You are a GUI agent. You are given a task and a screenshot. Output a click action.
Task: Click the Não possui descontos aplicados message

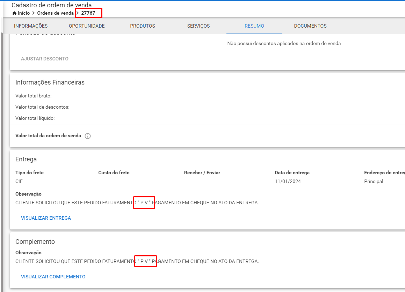pos(284,43)
